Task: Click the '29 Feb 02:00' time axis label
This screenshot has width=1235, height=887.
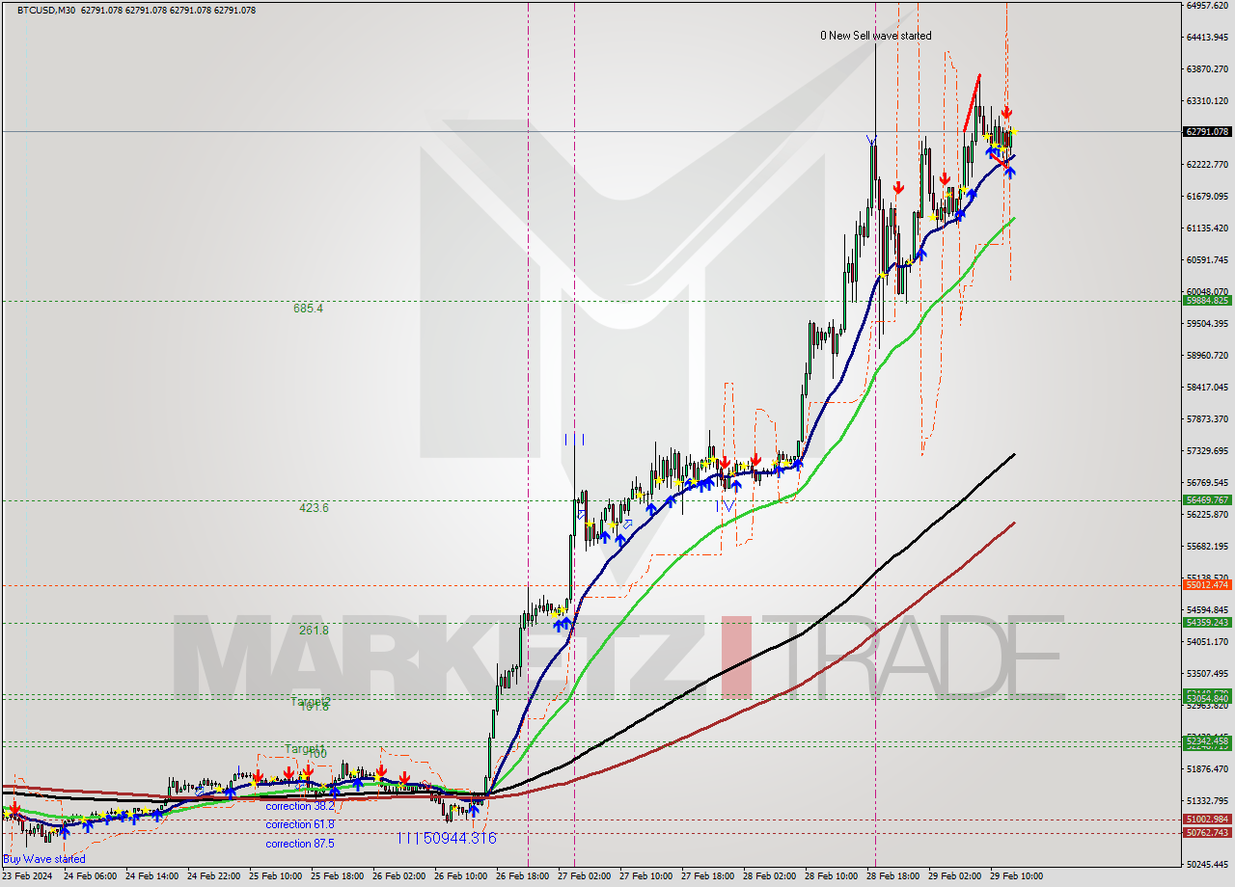Action: [x=954, y=876]
